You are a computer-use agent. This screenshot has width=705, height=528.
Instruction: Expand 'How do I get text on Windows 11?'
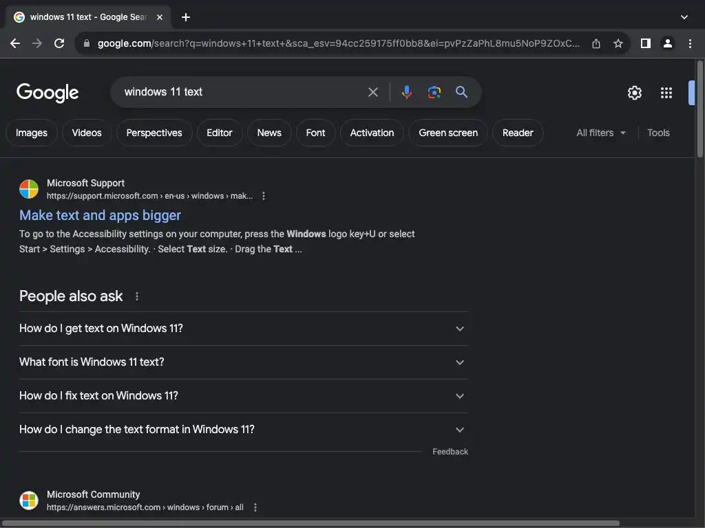pyautogui.click(x=244, y=329)
